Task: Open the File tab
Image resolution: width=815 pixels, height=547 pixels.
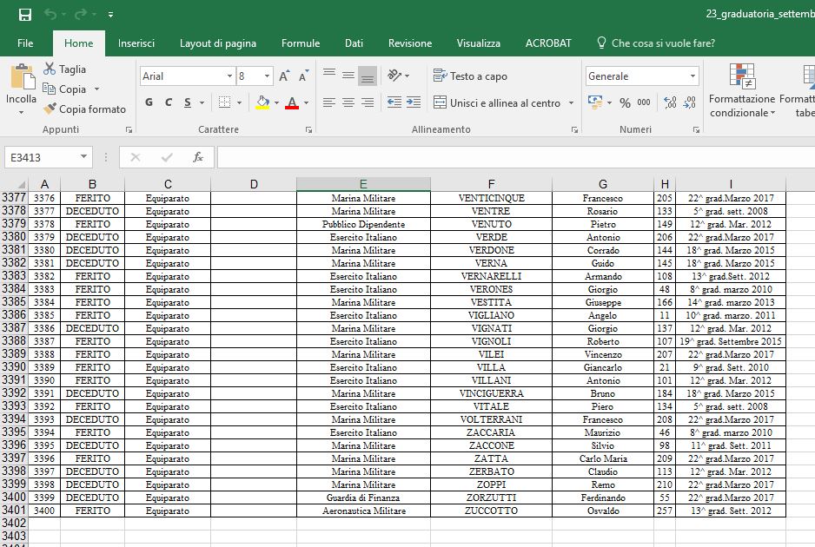Action: point(25,43)
